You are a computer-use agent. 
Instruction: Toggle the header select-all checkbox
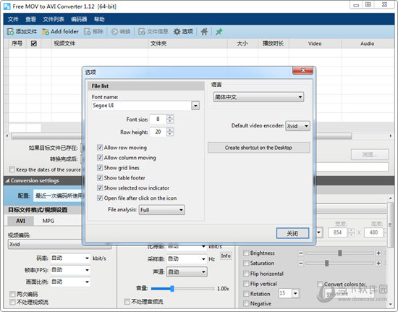point(34,43)
